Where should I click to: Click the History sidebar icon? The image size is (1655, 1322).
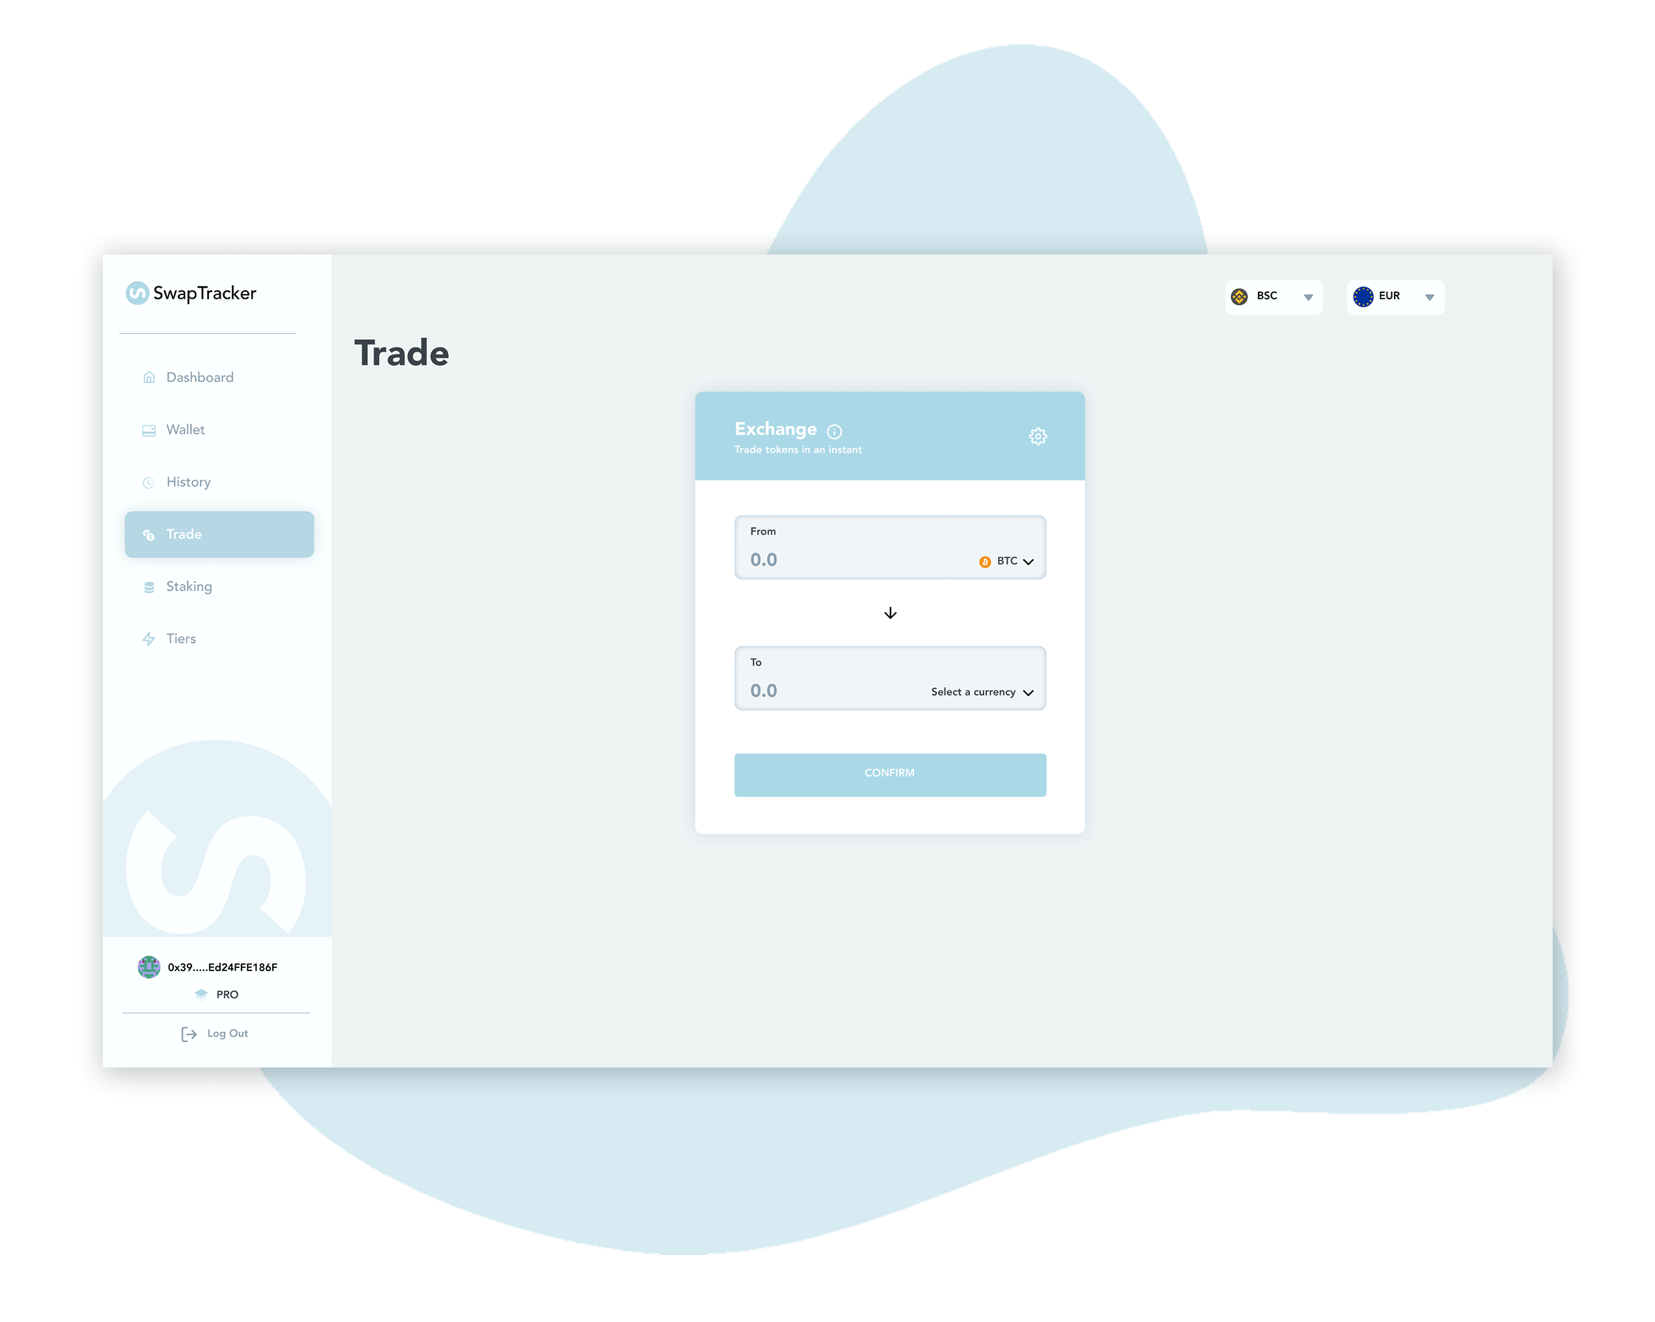click(x=148, y=483)
